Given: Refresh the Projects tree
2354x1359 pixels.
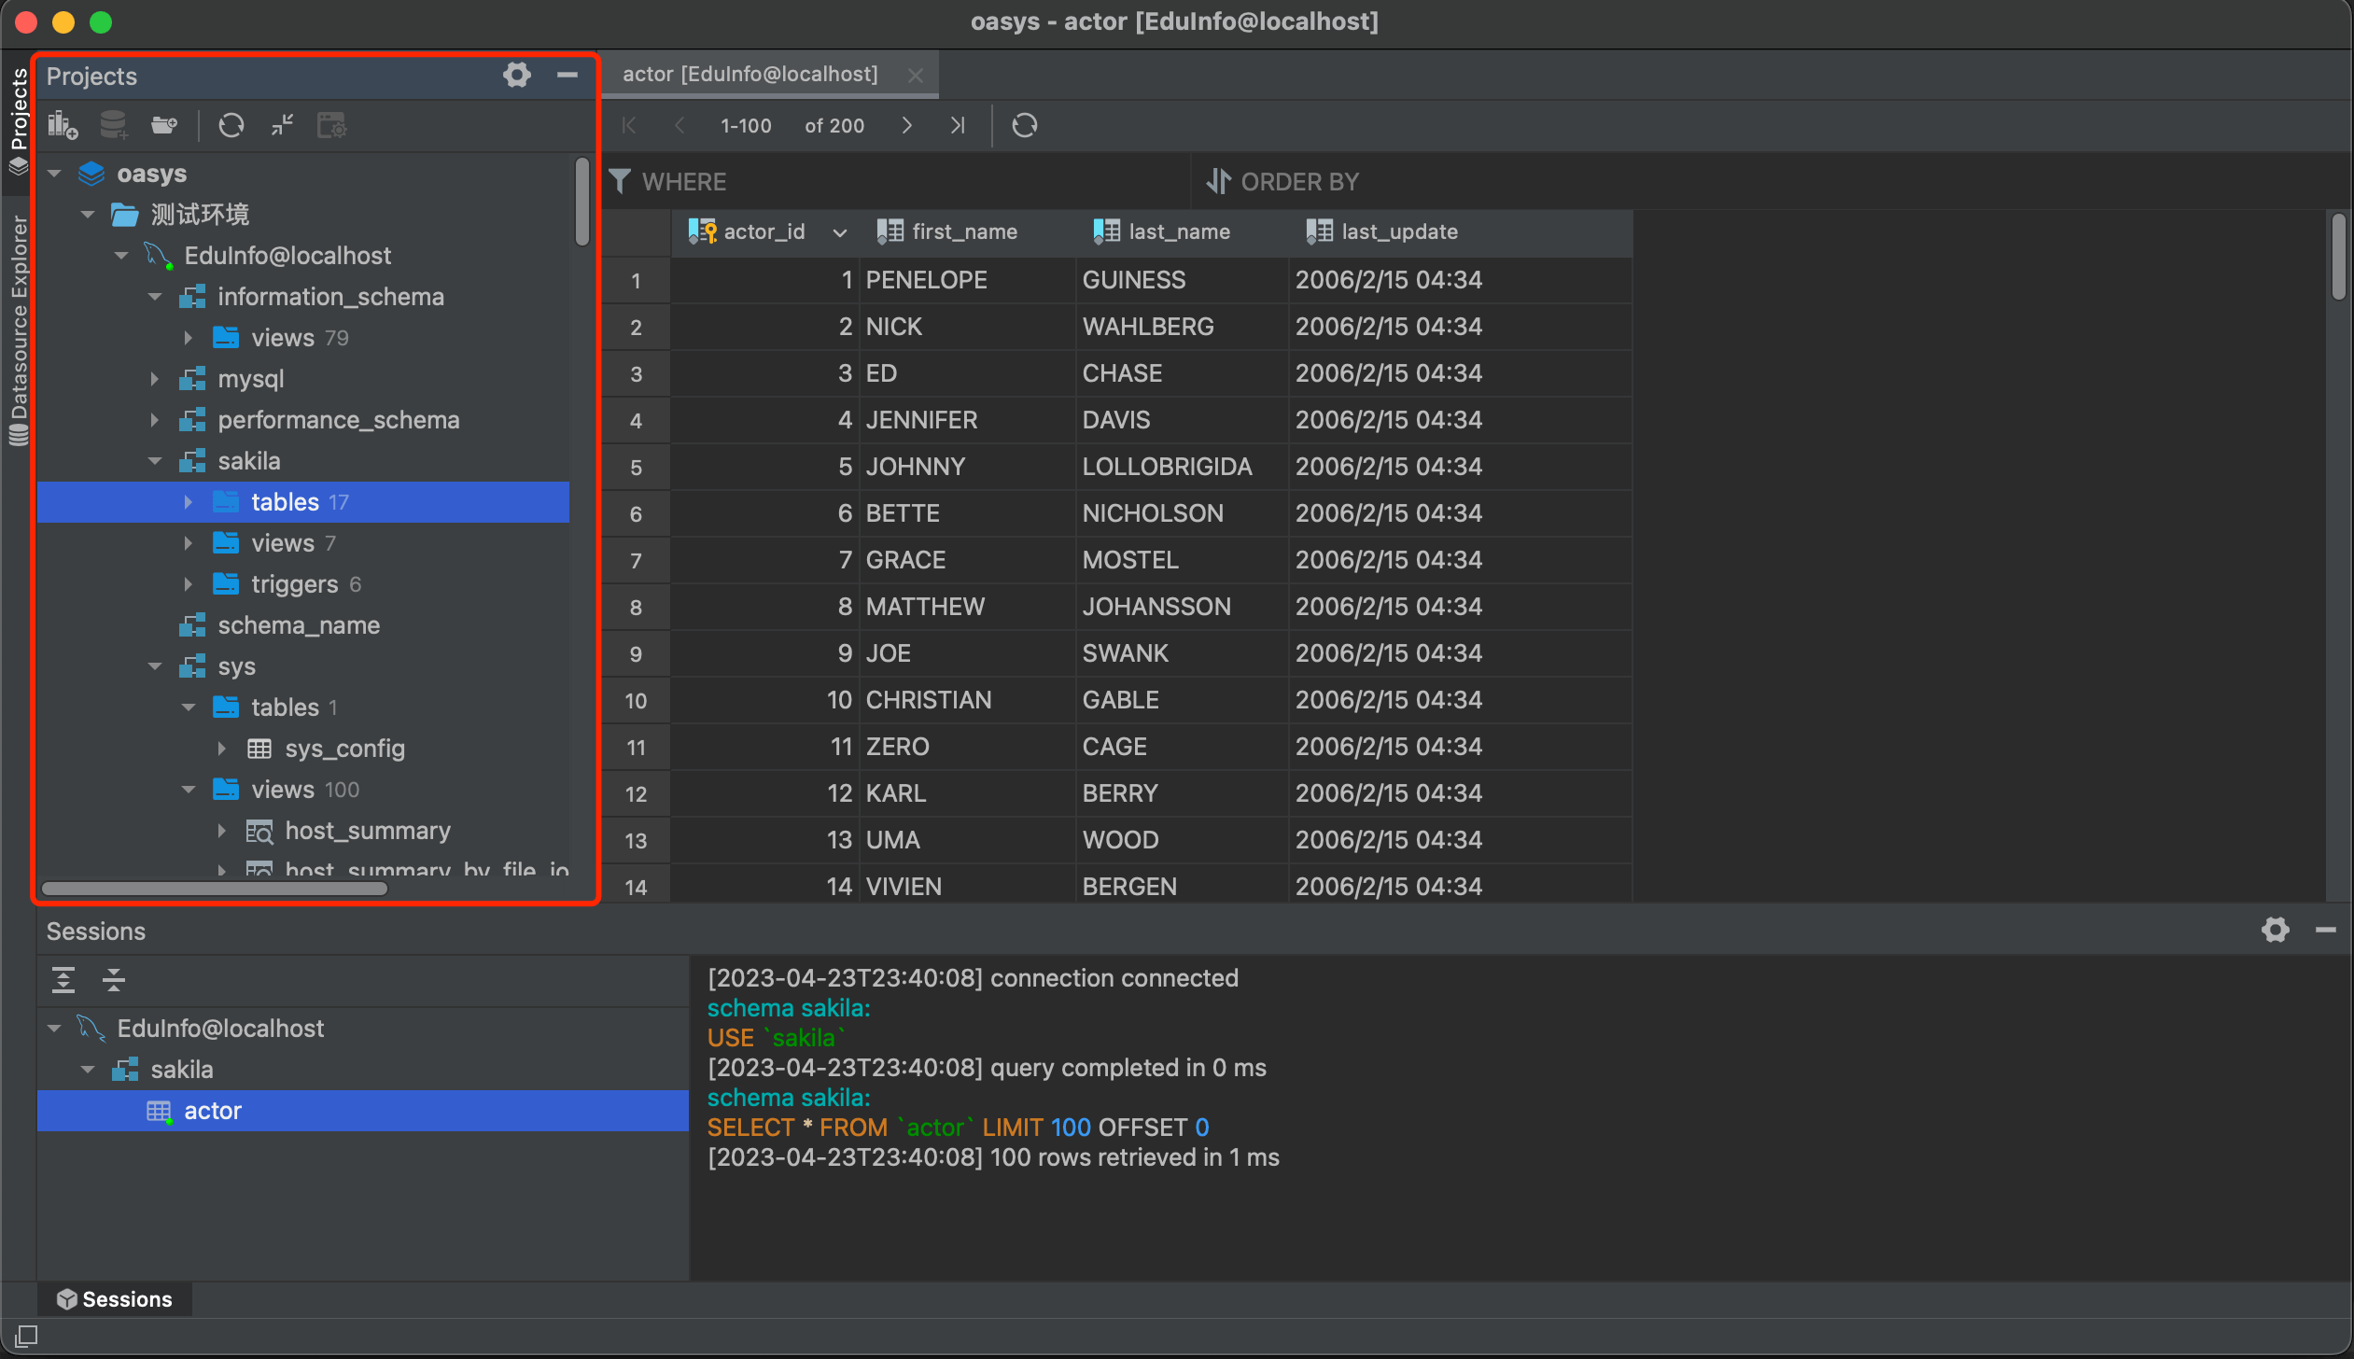Looking at the screenshot, I should [231, 125].
